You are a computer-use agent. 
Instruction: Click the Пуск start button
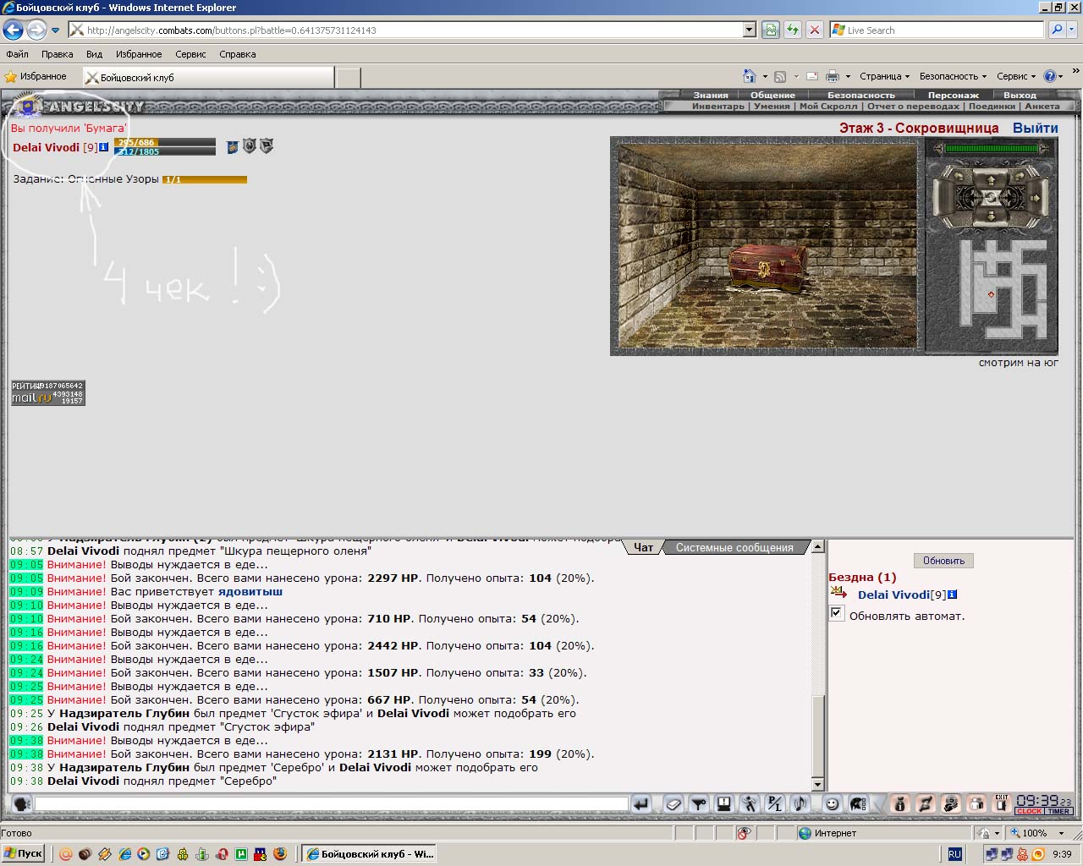coord(24,853)
